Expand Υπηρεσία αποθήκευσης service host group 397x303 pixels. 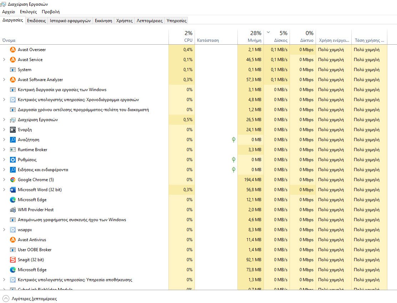point(4,280)
